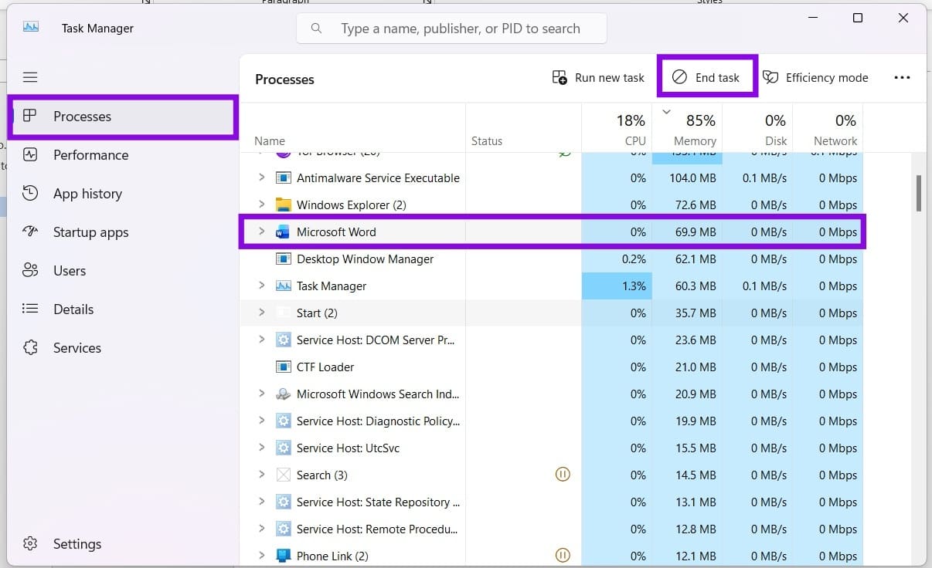Click the 104.0 MB memory value
The image size is (932, 568).
tap(692, 178)
